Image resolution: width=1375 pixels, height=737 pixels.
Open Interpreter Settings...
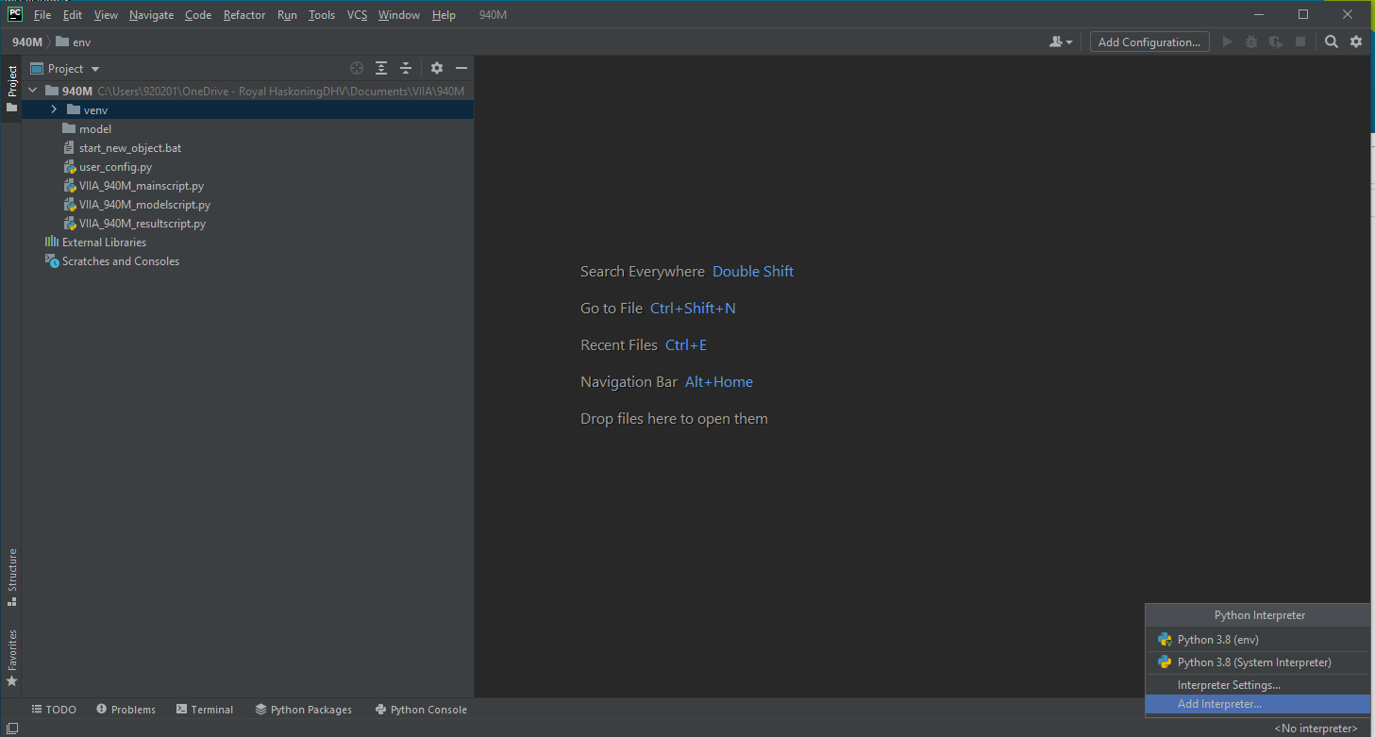(1257, 685)
